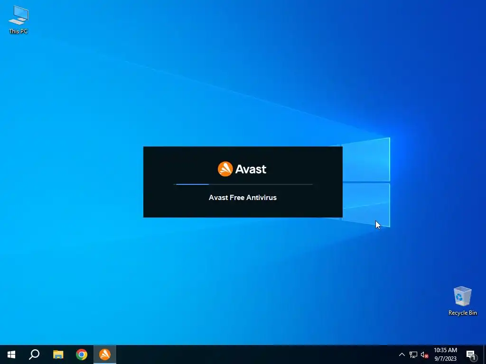This screenshot has height=364, width=486.
Task: Click Show desktop sliver on the taskbar
Action: pyautogui.click(x=485, y=355)
